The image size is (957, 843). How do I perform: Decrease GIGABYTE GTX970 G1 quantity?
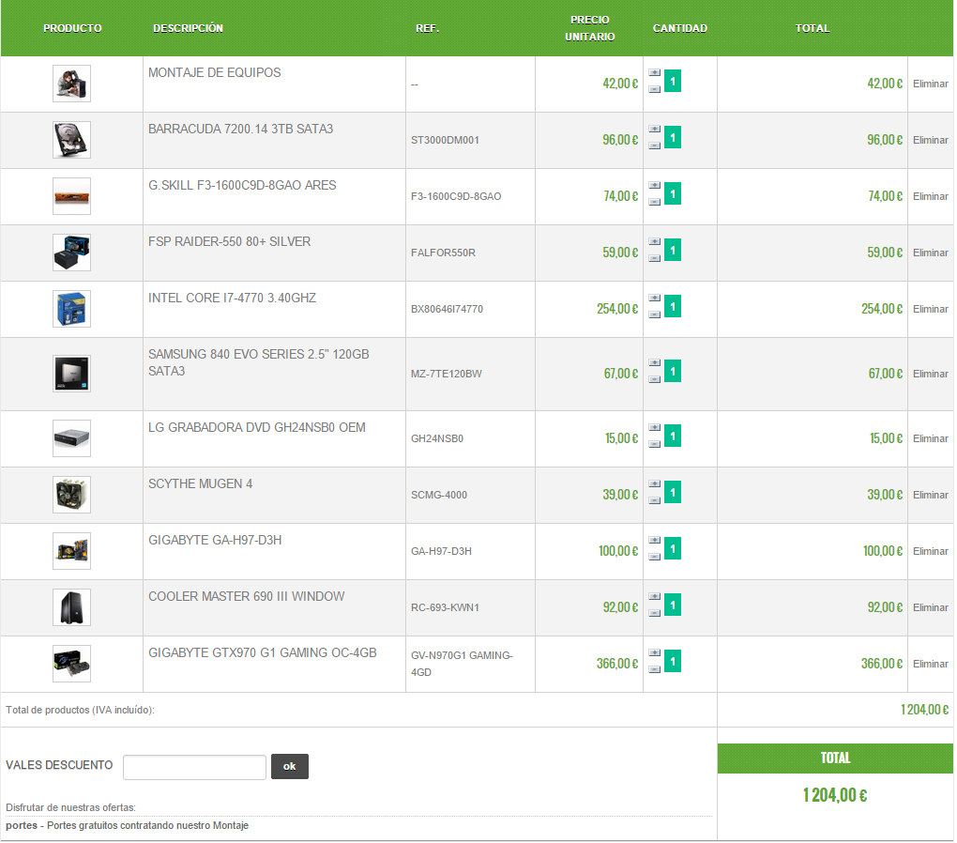tap(654, 668)
